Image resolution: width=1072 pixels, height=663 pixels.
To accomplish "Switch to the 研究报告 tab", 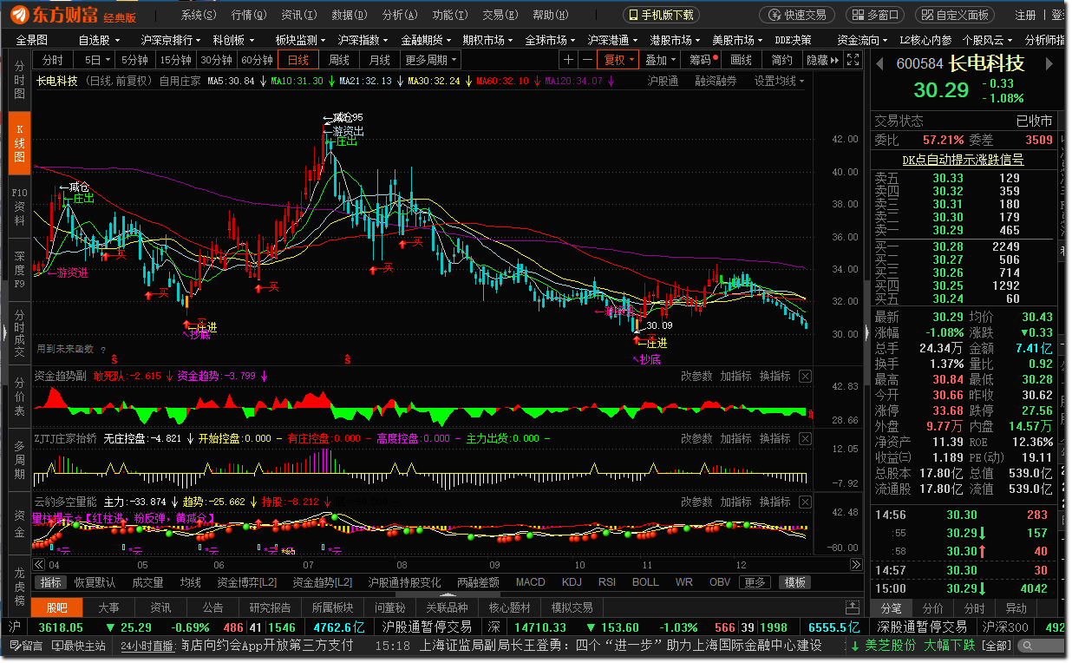I will pos(270,607).
